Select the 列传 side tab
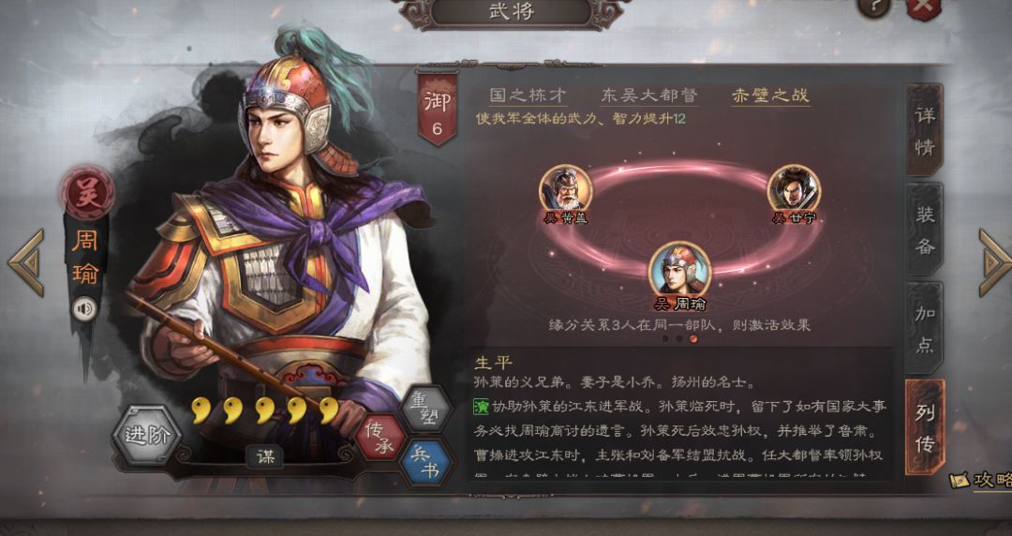This screenshot has width=1012, height=536. 925,427
